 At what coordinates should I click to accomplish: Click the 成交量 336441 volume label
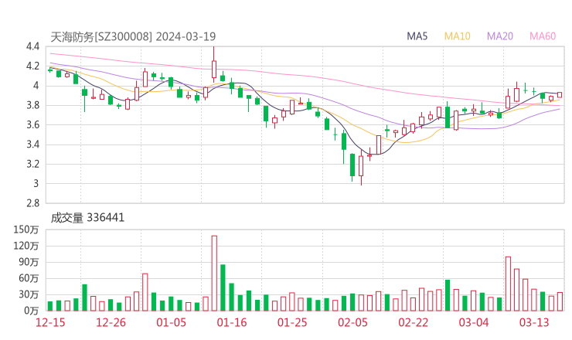click(87, 218)
